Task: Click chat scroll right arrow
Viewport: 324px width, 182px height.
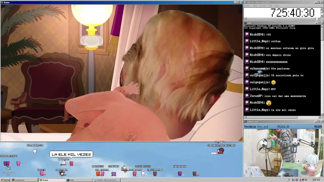Action: pyautogui.click(x=319, y=117)
